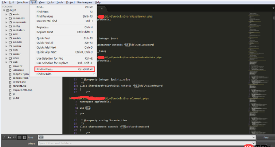Click the .gitignore file icon
Screen dimensions: 275x147
10,70
